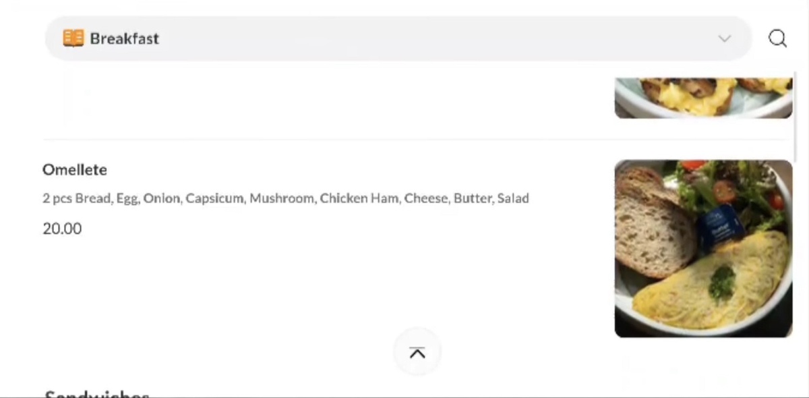Open the Omellete item title

(75, 170)
